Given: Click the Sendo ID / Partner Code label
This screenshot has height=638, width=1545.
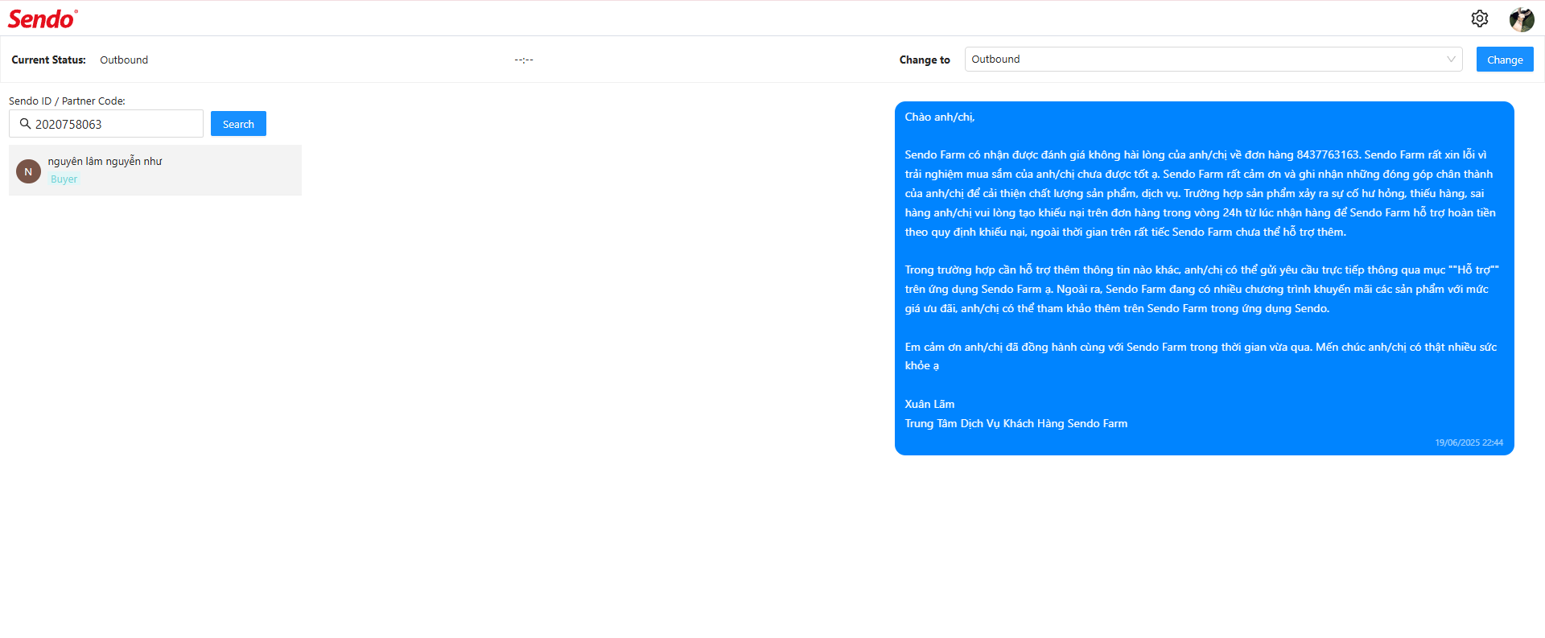Looking at the screenshot, I should tap(67, 101).
